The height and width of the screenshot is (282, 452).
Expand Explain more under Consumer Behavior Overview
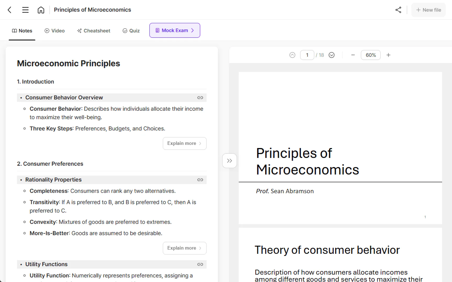point(184,143)
